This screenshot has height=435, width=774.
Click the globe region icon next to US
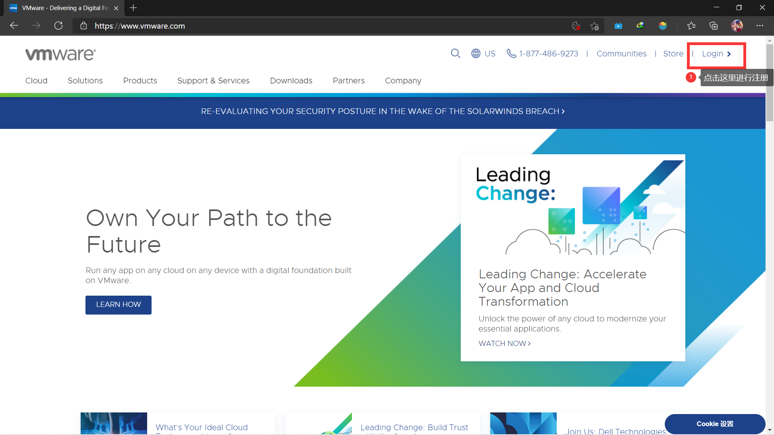click(x=476, y=54)
